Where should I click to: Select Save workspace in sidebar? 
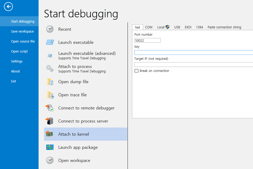19,31
